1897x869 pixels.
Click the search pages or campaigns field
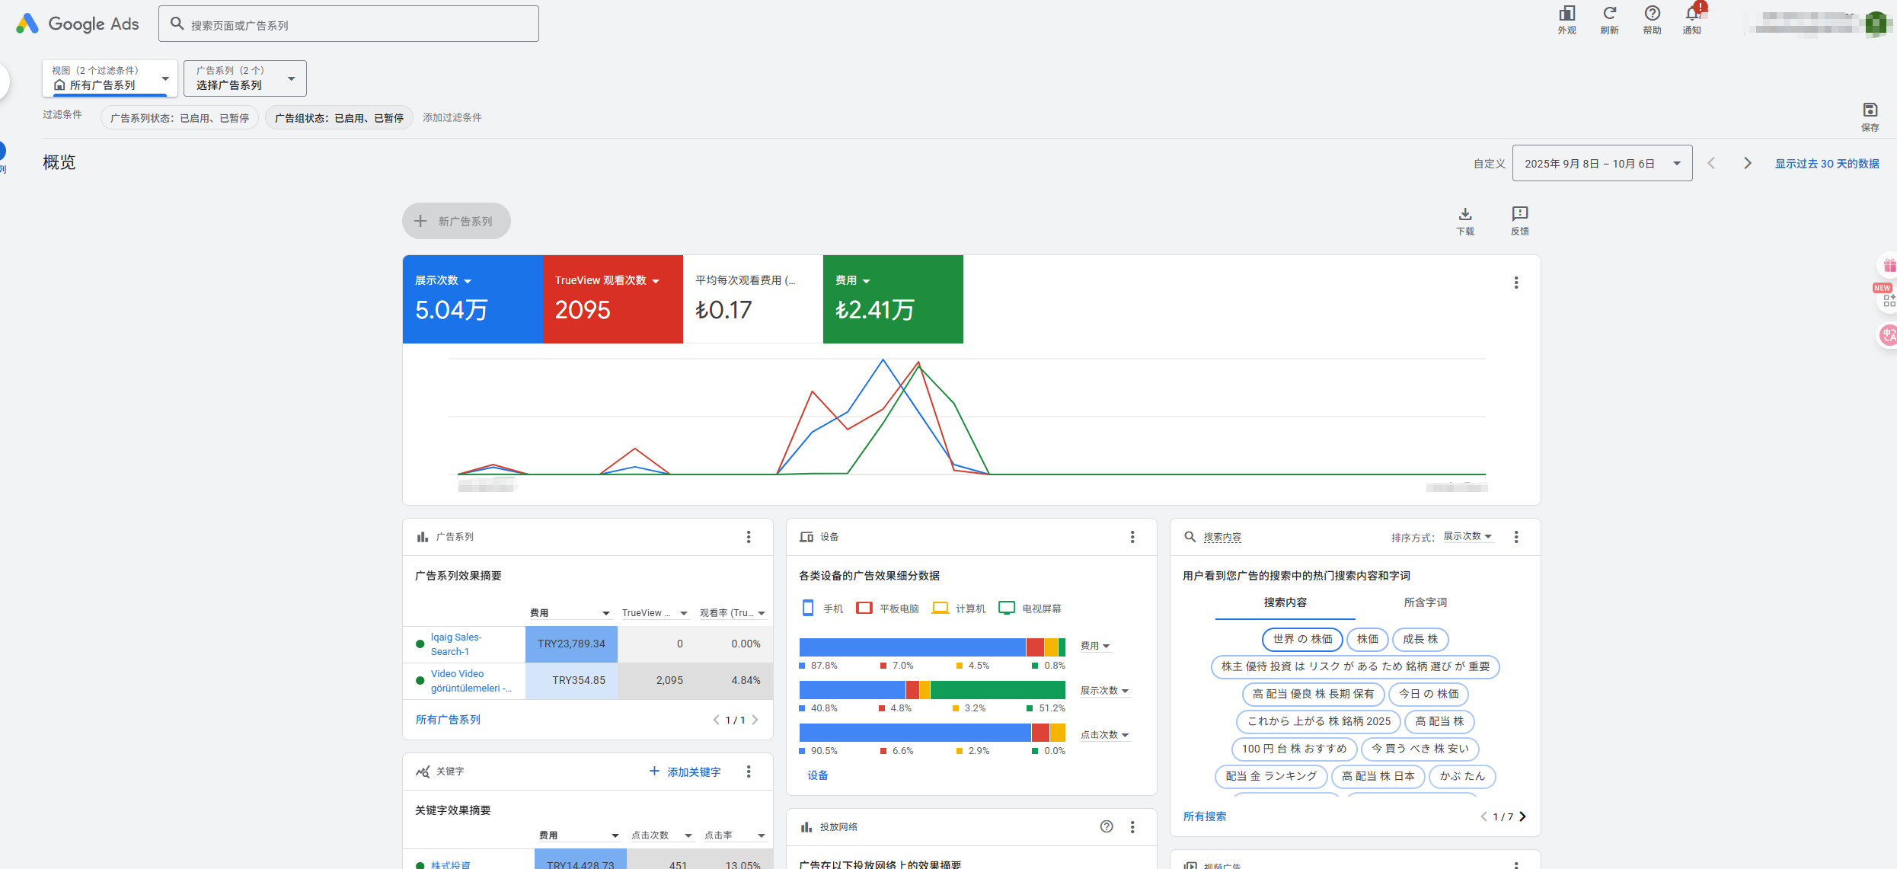pyautogui.click(x=349, y=24)
